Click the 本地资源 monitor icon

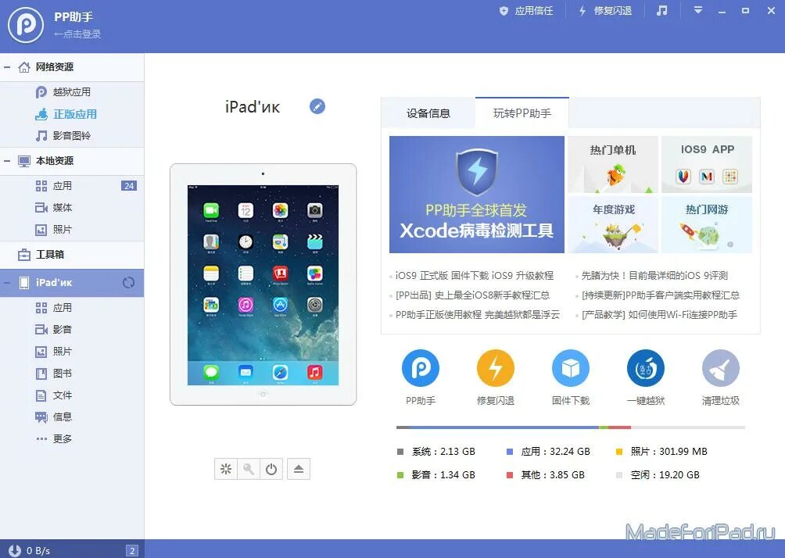23,161
